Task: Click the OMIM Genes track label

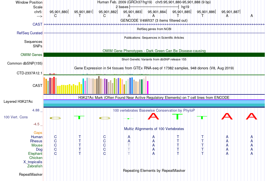Action: tap(31, 55)
